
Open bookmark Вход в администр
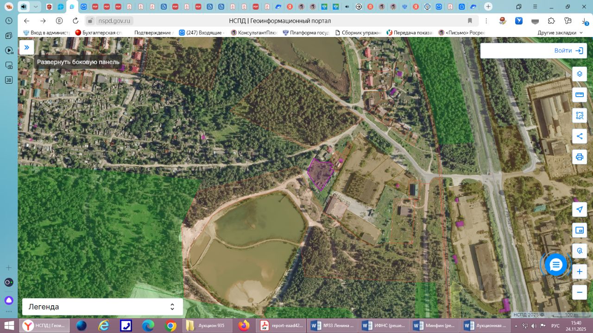pyautogui.click(x=46, y=33)
